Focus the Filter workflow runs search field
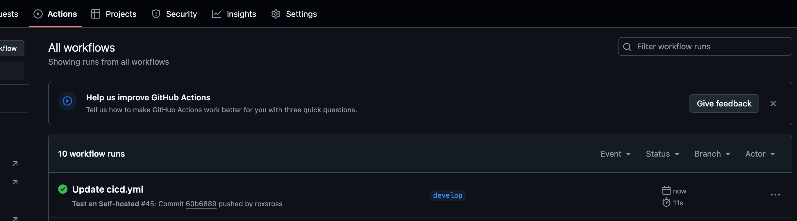The width and height of the screenshot is (797, 221). [705, 47]
